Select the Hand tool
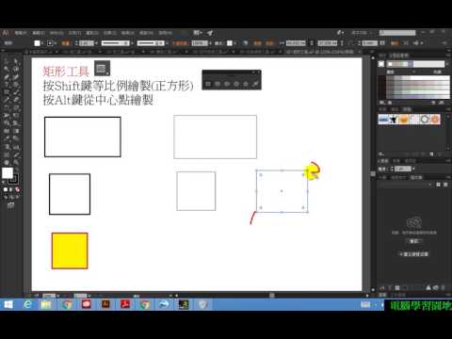Screen dimensions: 452x339 tap(7, 163)
